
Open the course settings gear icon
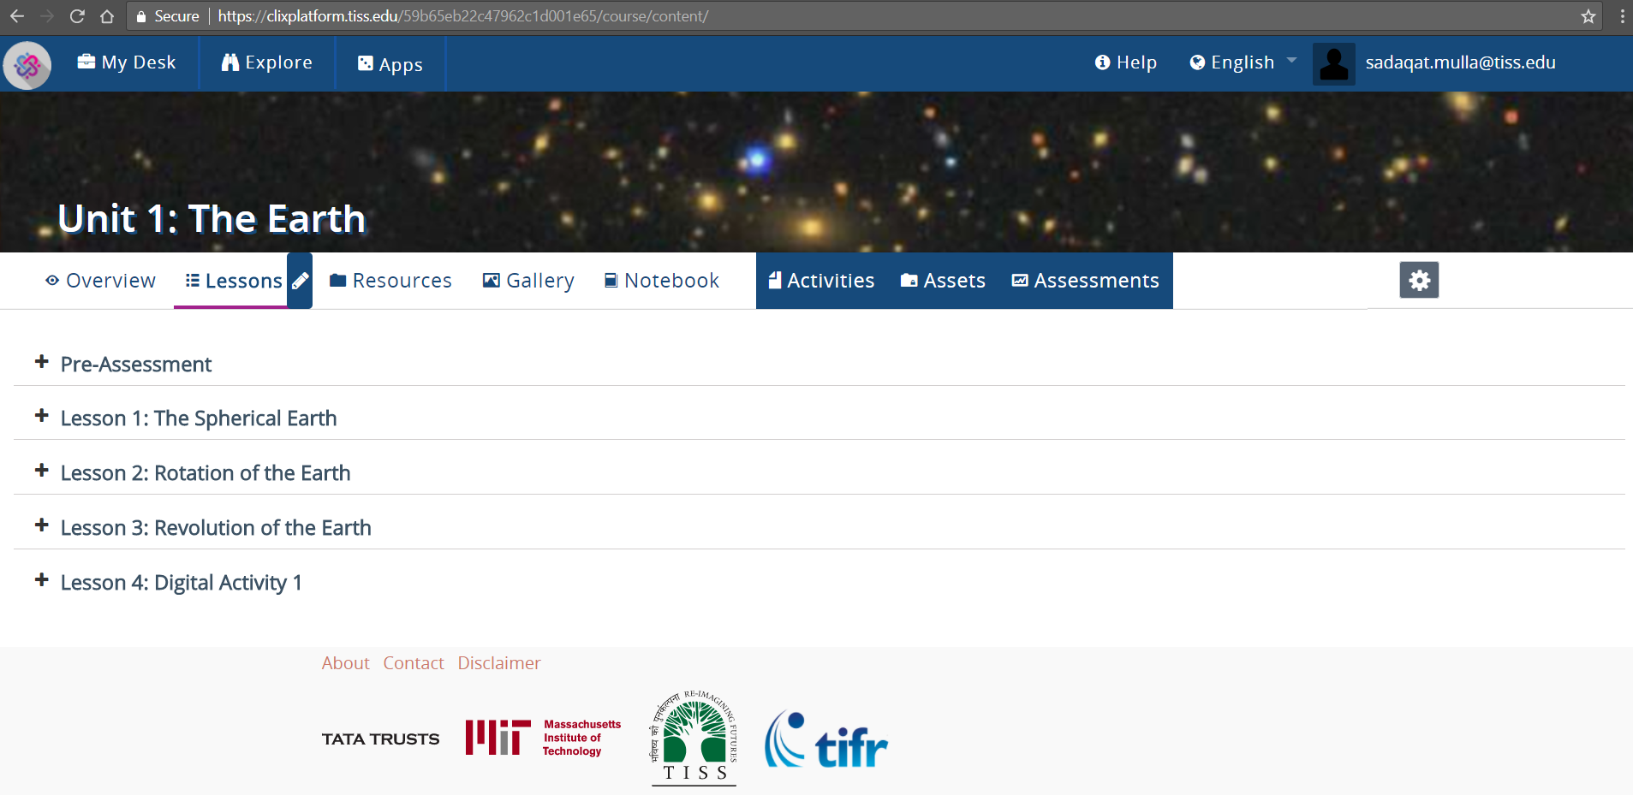coord(1418,280)
